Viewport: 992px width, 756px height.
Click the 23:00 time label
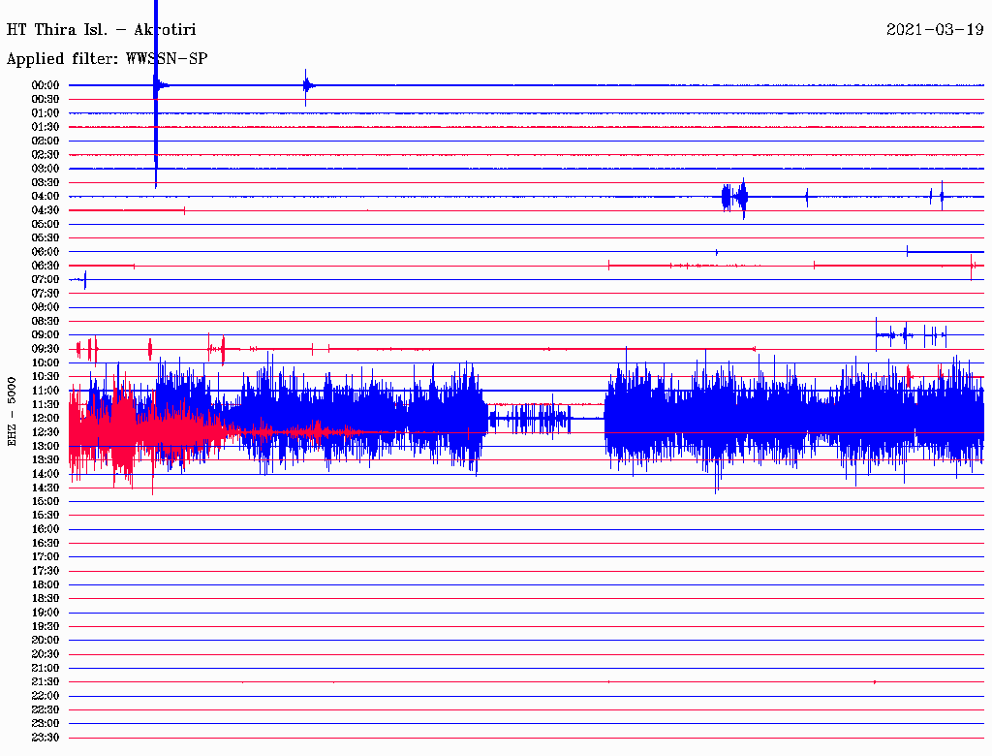[46, 724]
